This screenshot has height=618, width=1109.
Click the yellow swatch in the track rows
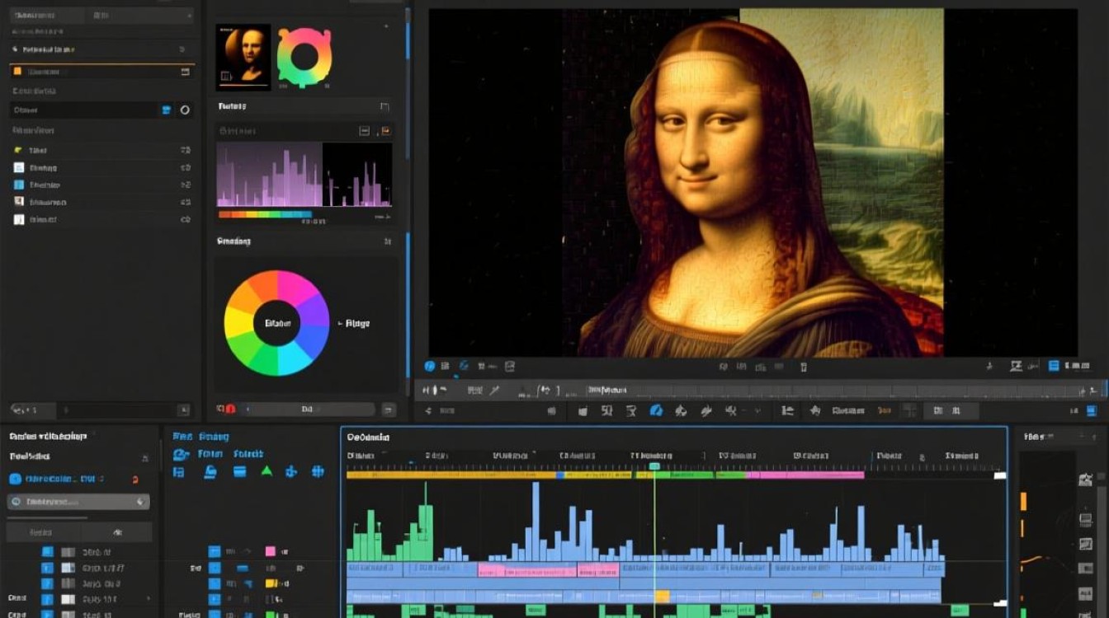(270, 583)
